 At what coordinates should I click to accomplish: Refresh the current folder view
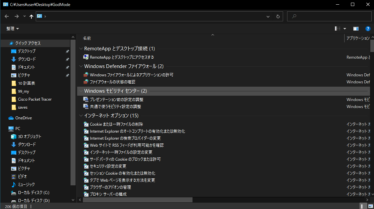(278, 16)
